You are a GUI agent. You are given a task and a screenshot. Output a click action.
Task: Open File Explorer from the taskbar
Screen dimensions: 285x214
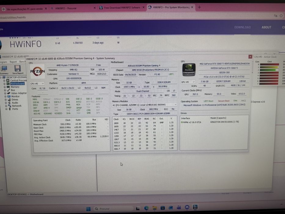click(x=155, y=208)
